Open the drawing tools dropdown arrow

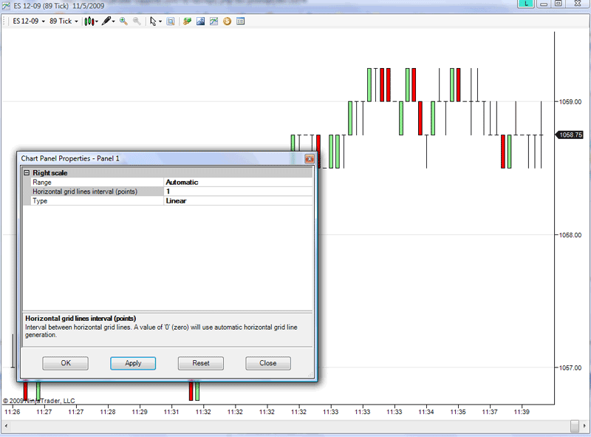(x=114, y=21)
